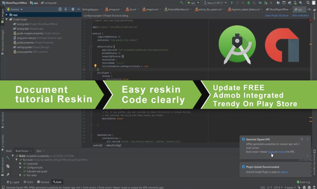The image size is (317, 189).
Task: Open the 2: Favorites side tool window
Action: [2, 143]
